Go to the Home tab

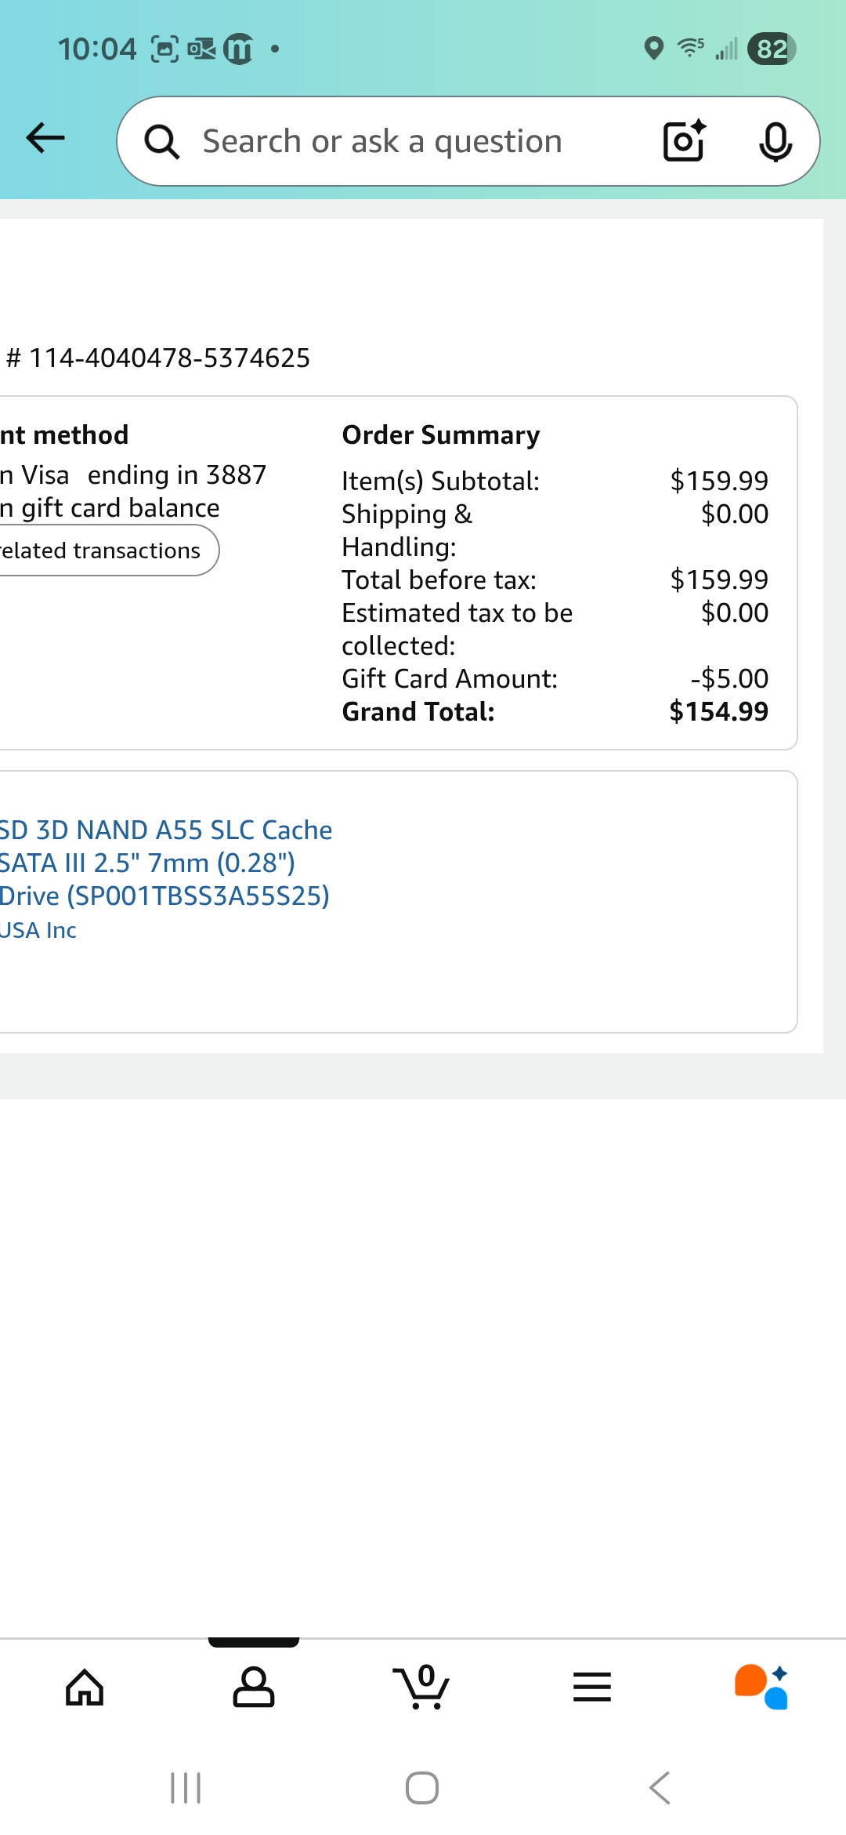point(85,1688)
